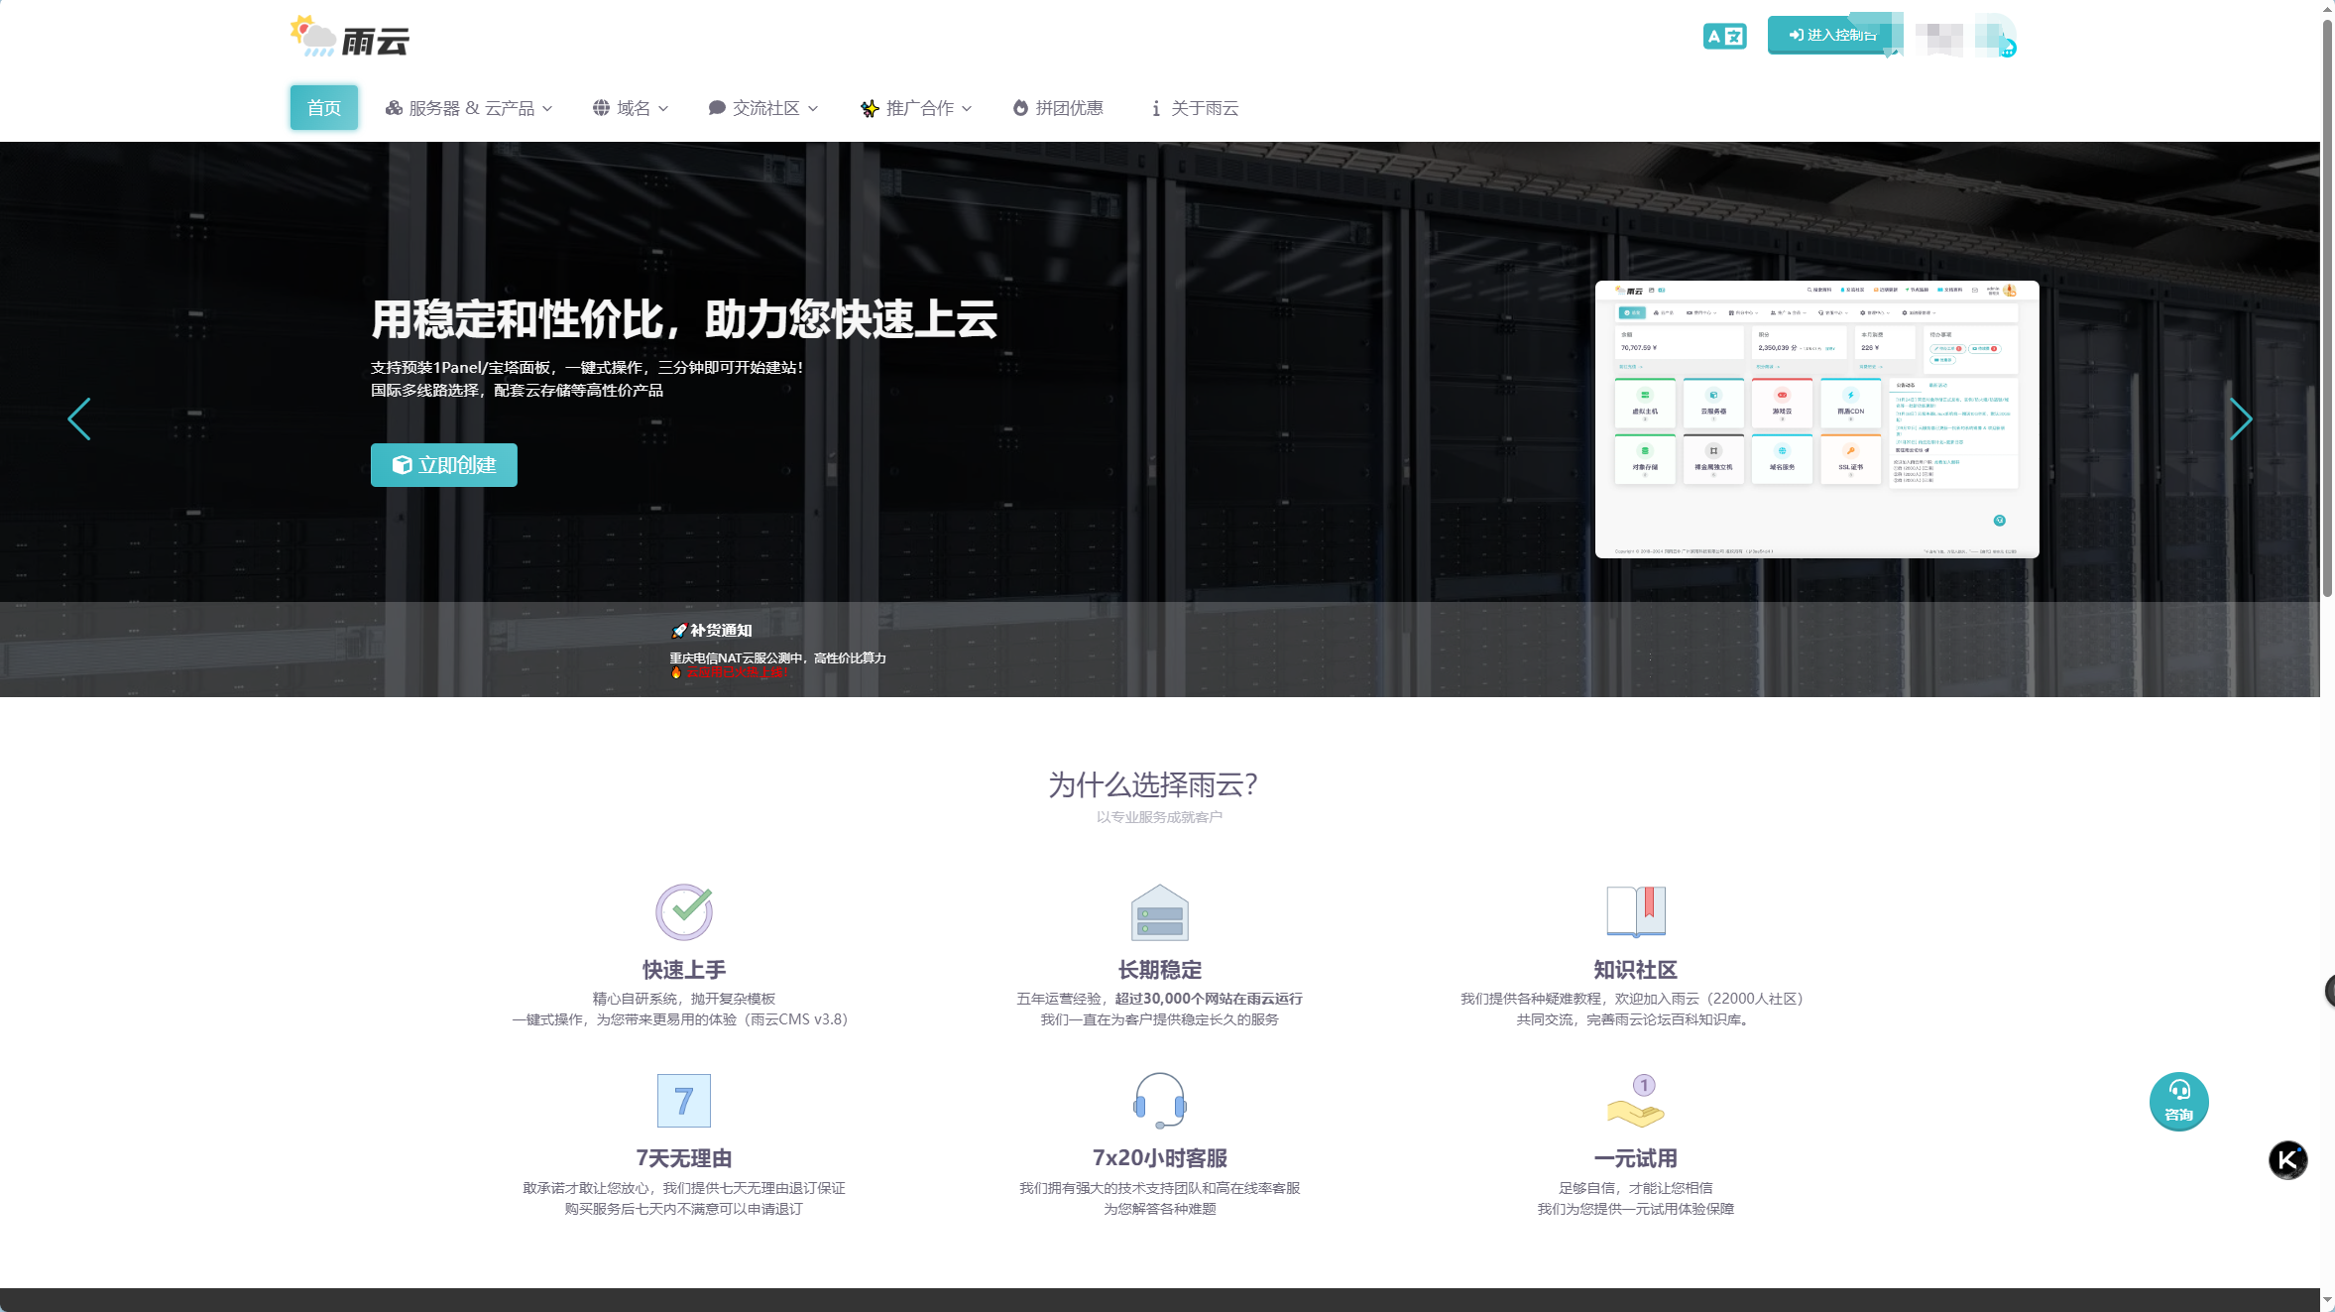Click the banner headline 用稳定和性价比
This screenshot has width=2335, height=1312.
[684, 319]
